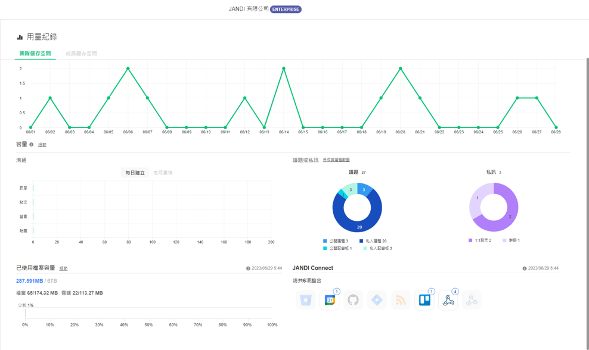Click the info icon next to 容量
The width and height of the screenshot is (589, 350).
click(x=32, y=145)
